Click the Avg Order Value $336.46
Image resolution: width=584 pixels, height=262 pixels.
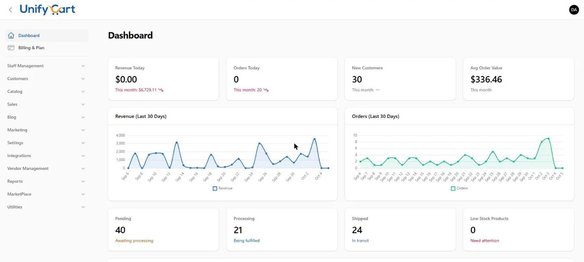pyautogui.click(x=486, y=79)
